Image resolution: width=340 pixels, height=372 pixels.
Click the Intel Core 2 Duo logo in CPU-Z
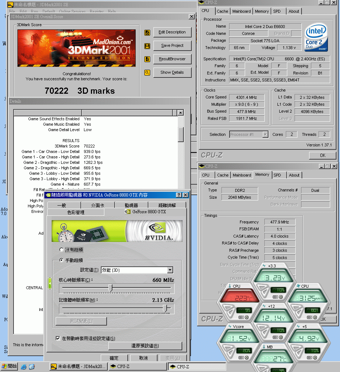click(x=316, y=37)
